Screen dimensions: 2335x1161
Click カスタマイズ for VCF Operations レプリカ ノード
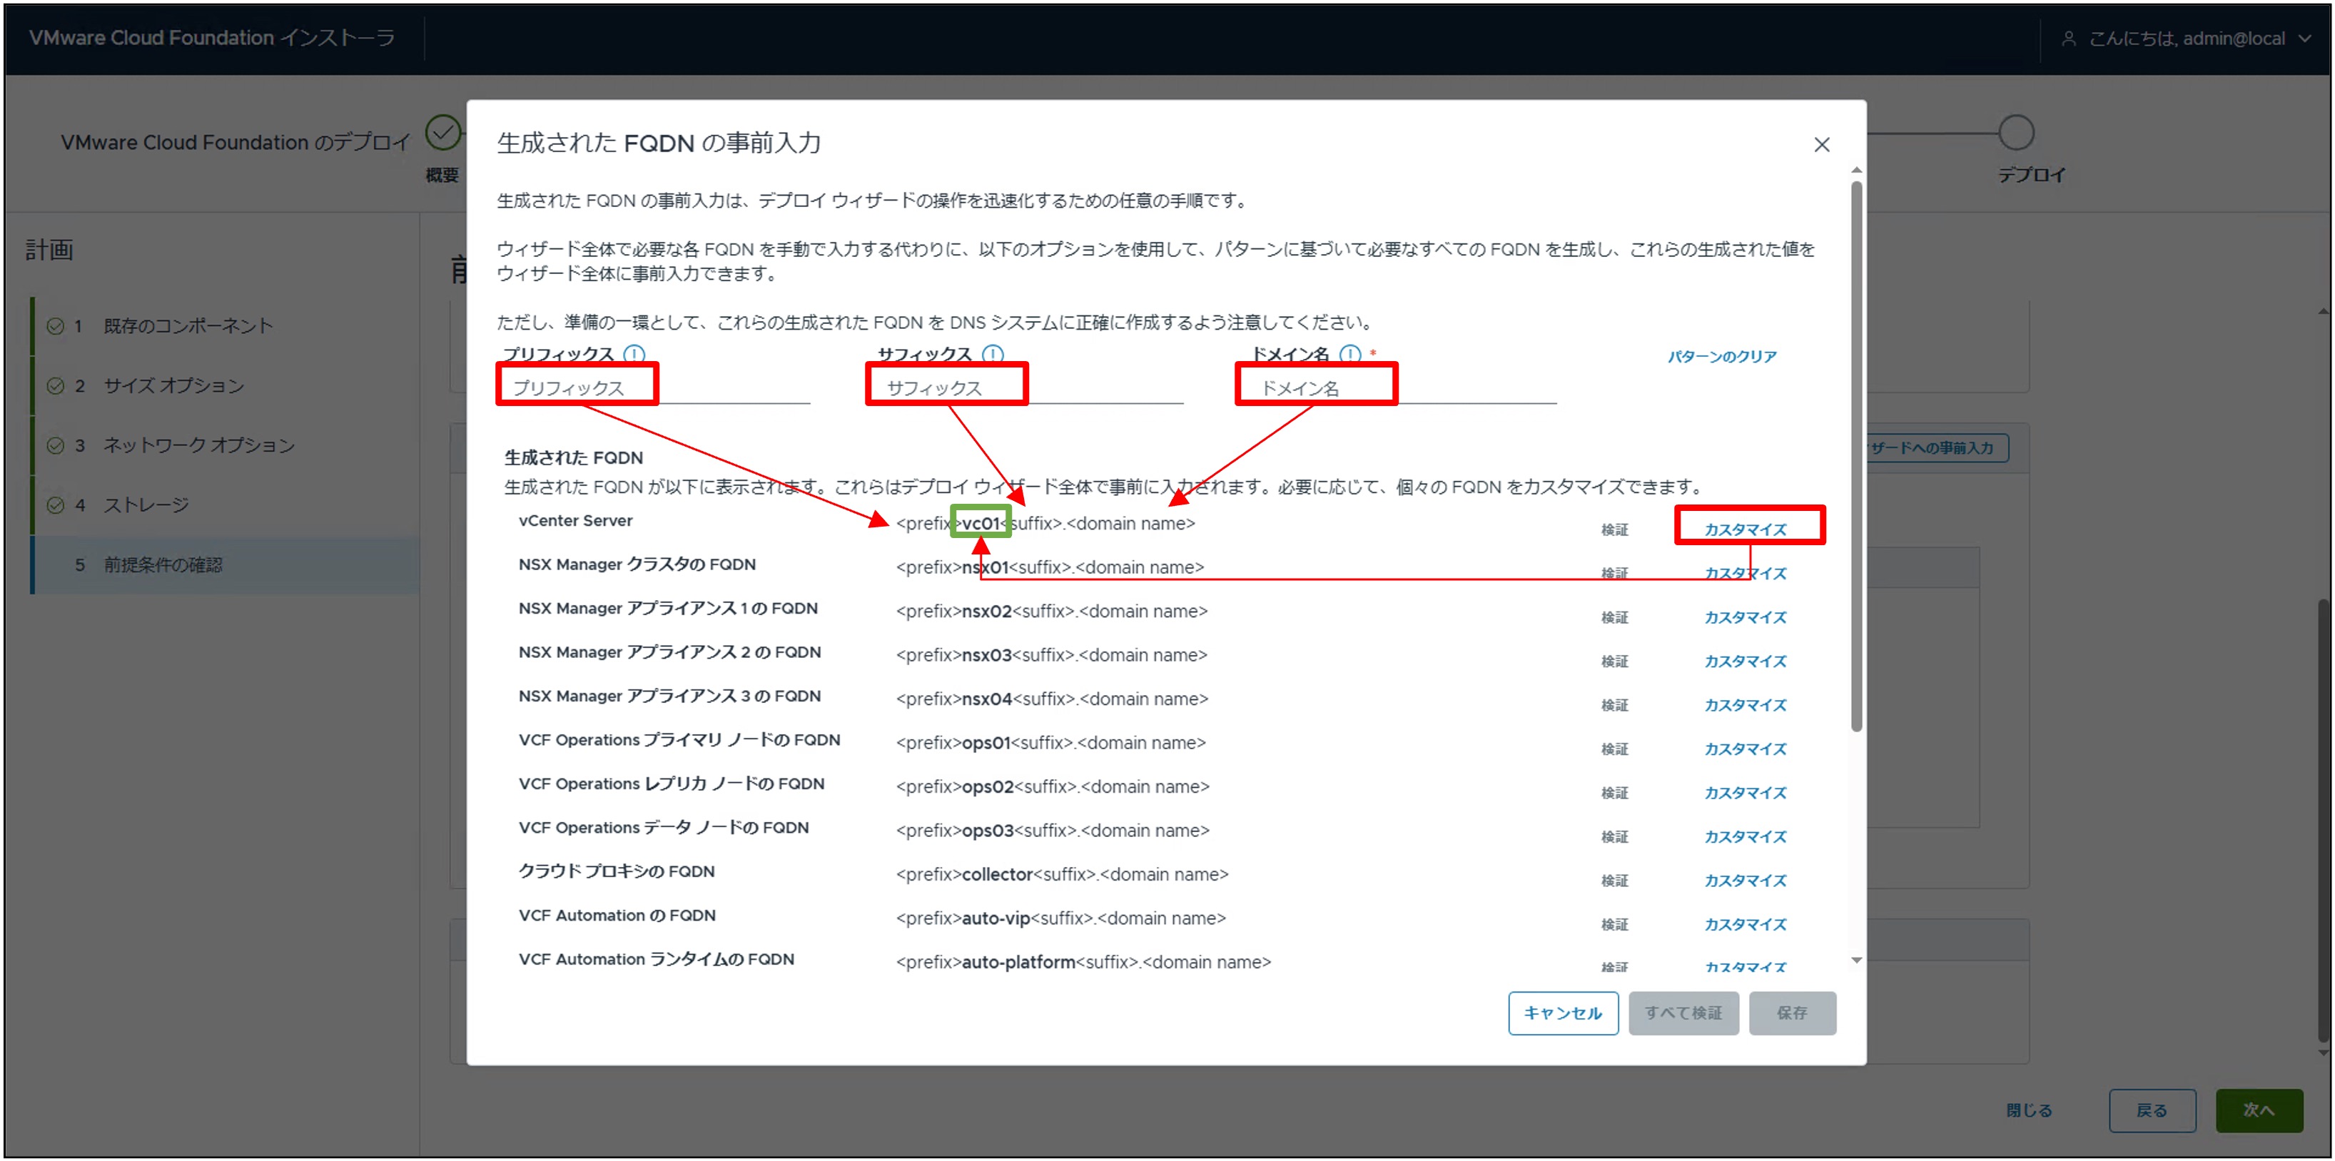coord(1745,792)
